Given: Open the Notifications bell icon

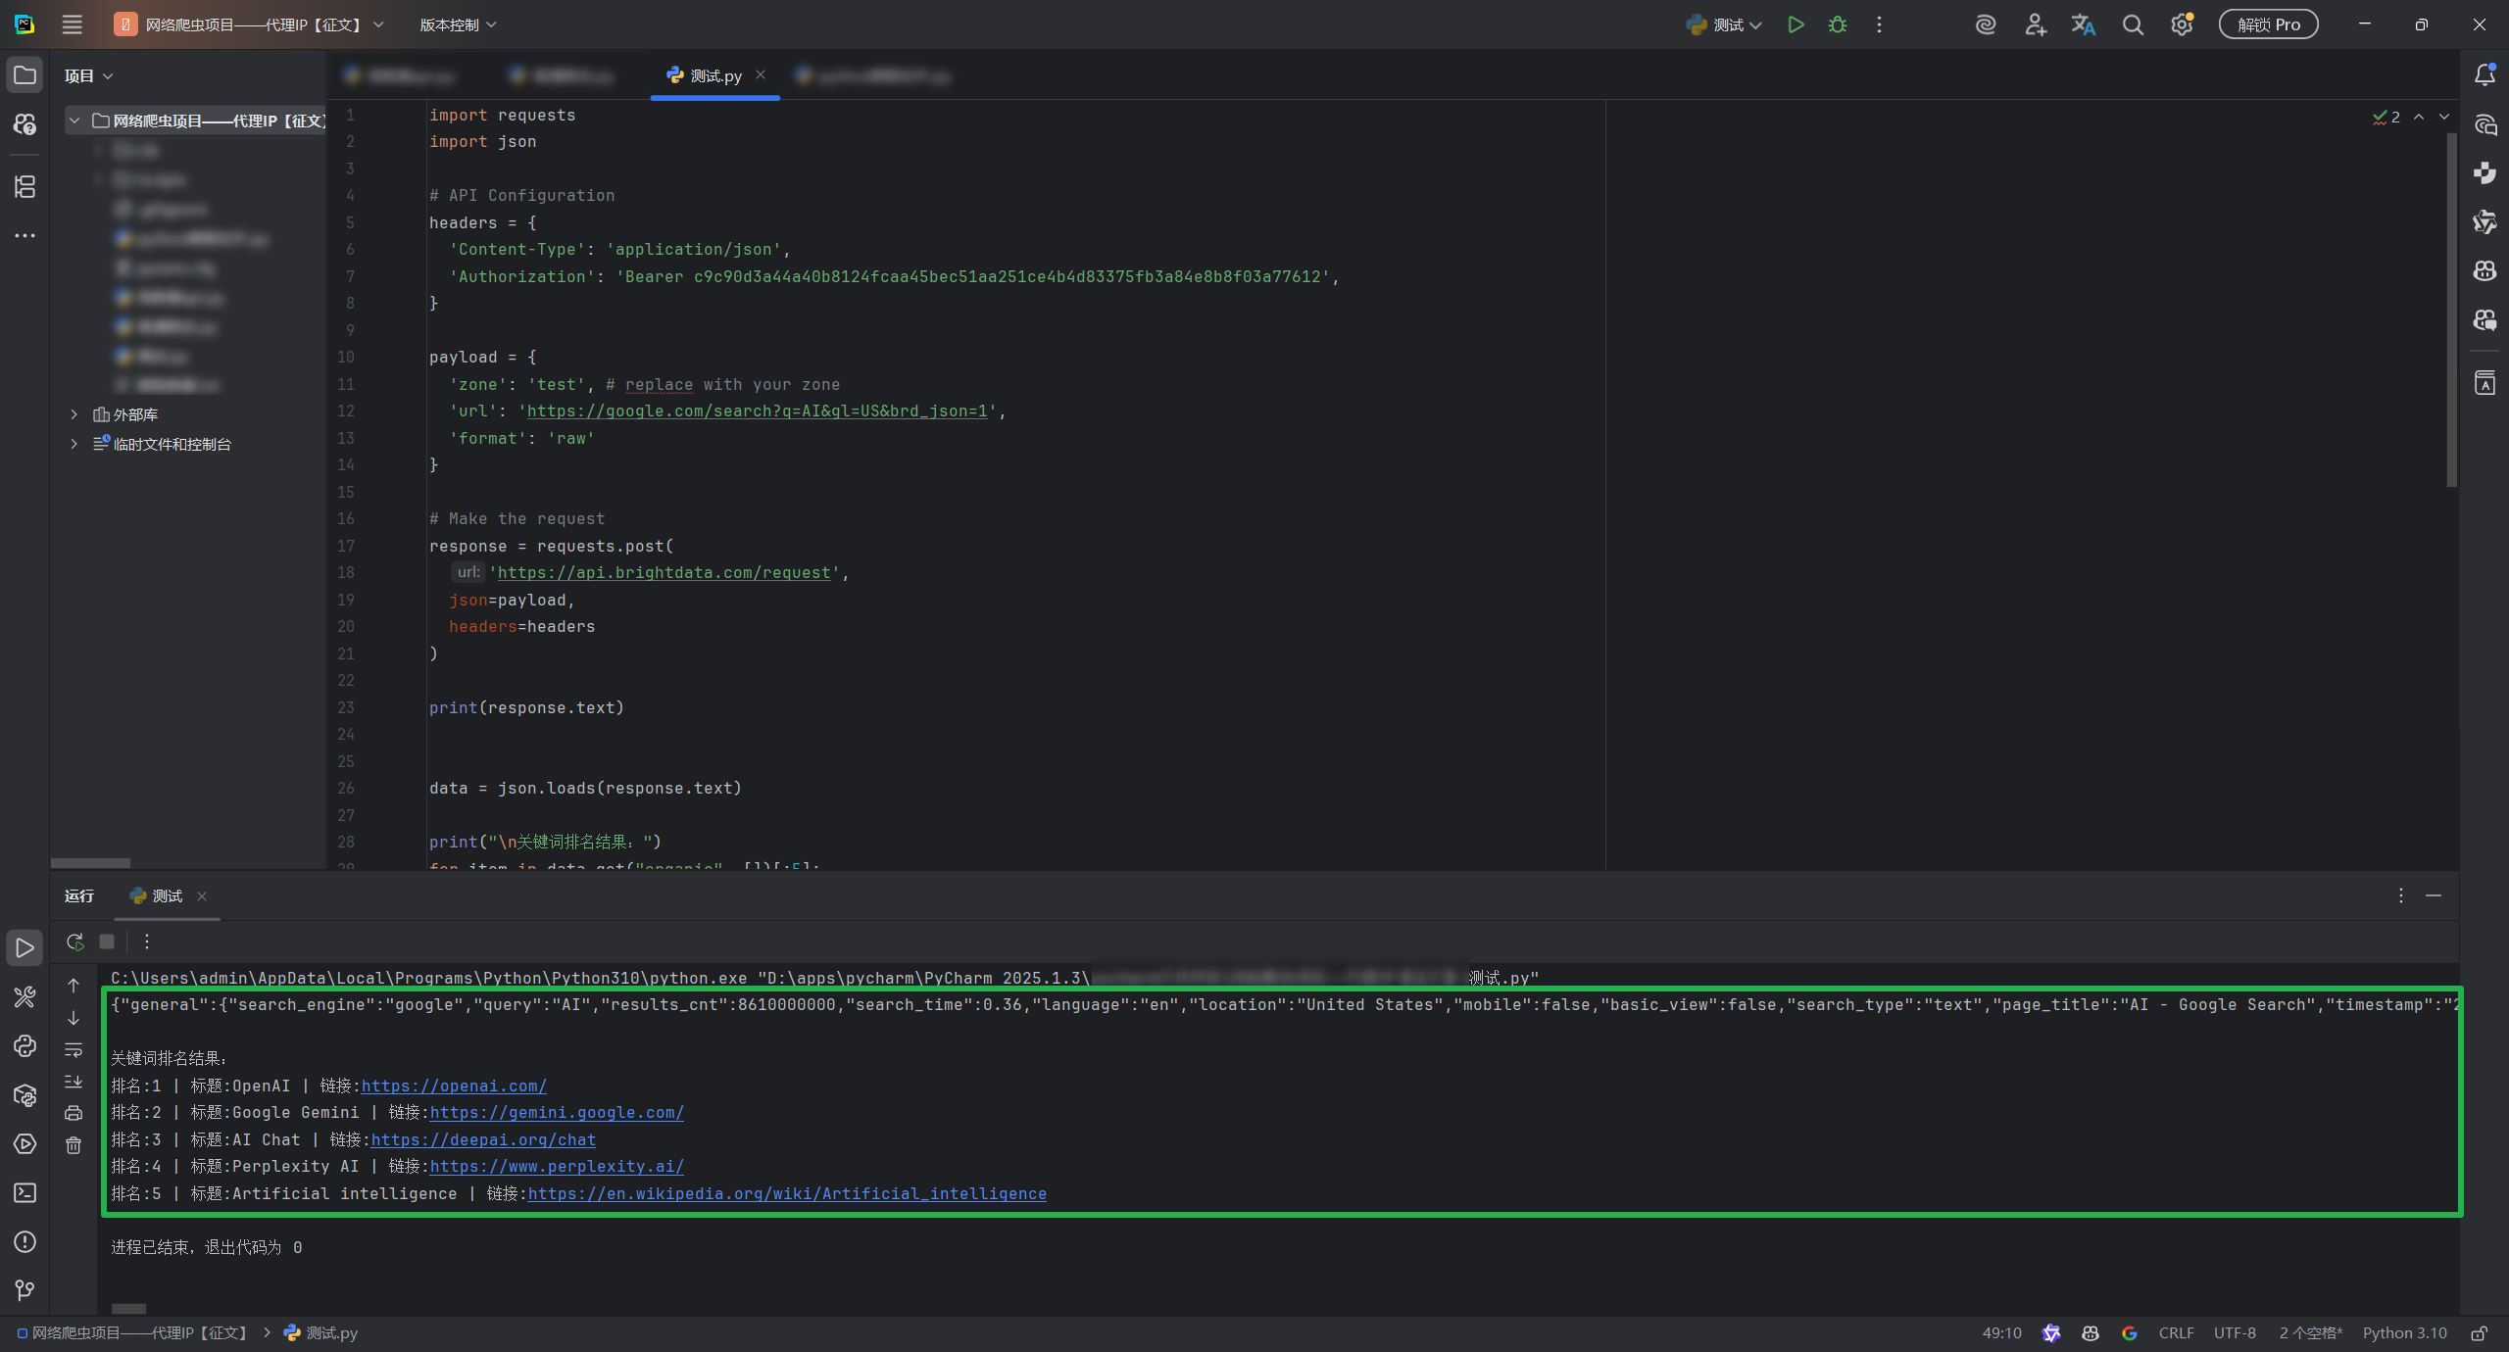Looking at the screenshot, I should click(2484, 74).
